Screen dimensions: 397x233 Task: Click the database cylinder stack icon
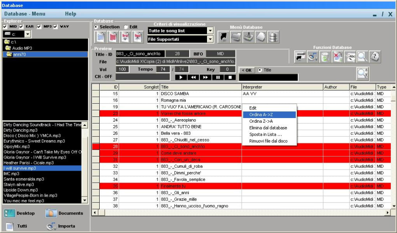pos(274,37)
